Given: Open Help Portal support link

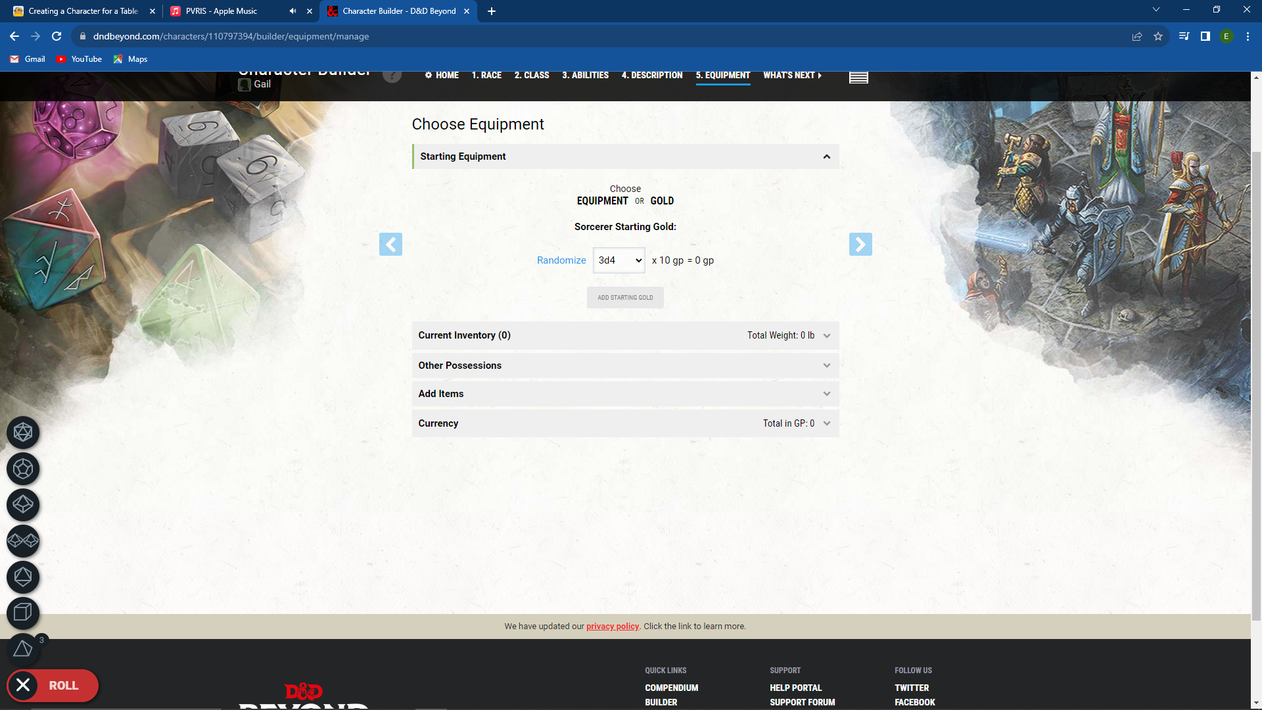Looking at the screenshot, I should (795, 688).
